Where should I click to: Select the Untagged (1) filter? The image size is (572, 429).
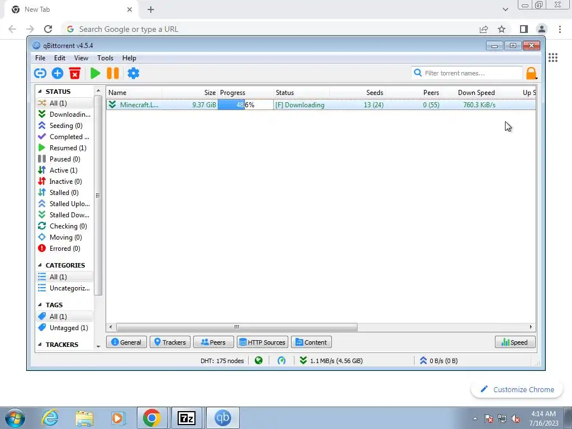(64, 328)
